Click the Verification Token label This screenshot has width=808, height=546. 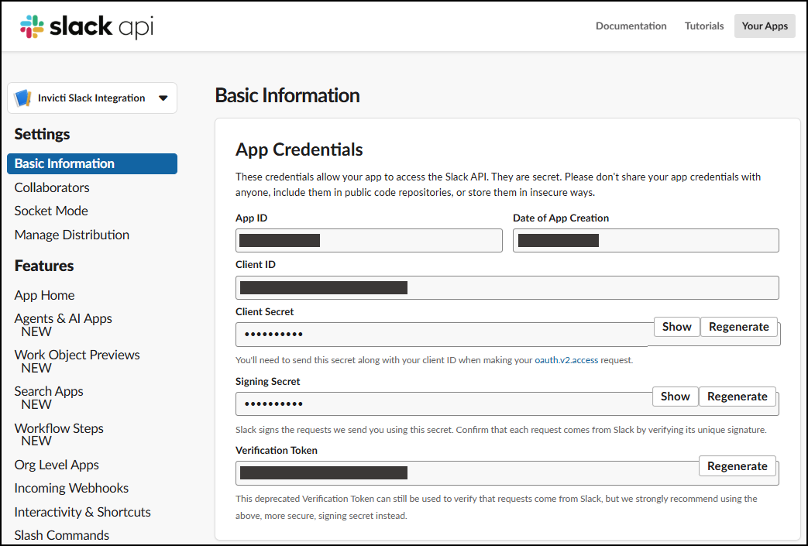[x=277, y=450]
